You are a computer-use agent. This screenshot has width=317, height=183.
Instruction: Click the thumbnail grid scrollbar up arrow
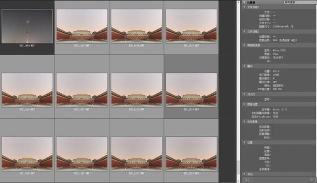[x=238, y=2]
